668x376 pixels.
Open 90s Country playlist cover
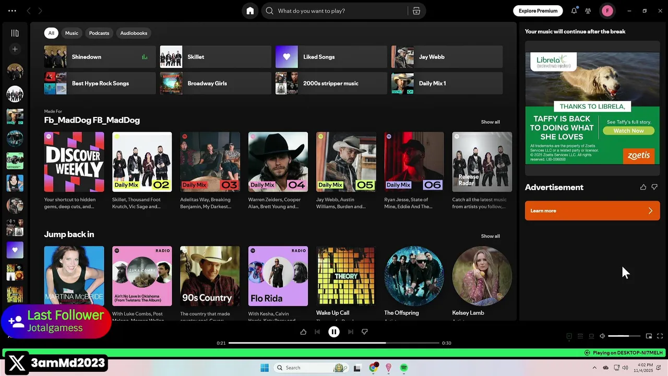pos(210,276)
